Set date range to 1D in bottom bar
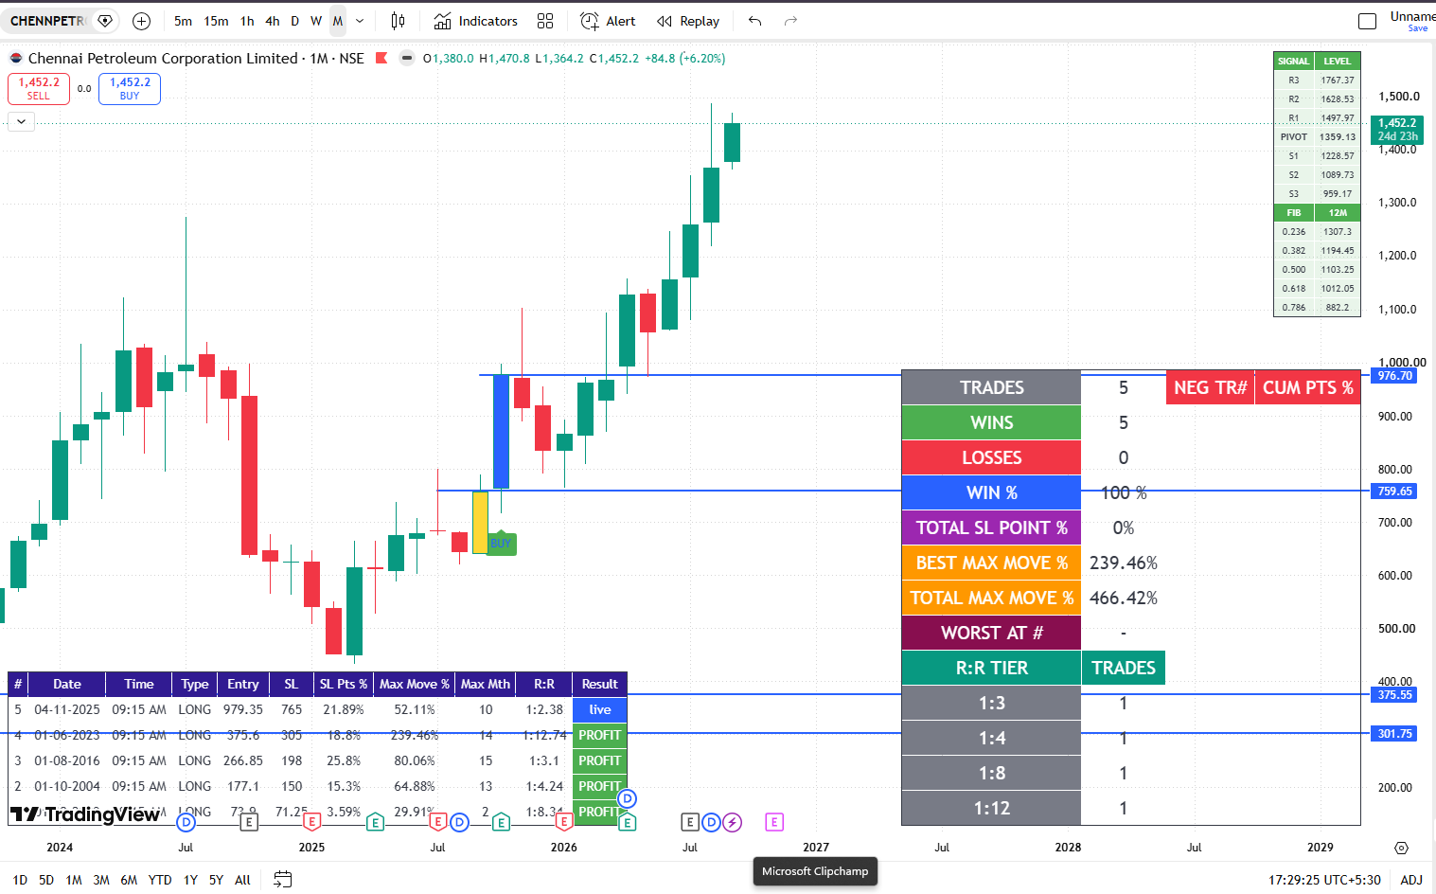 click(x=20, y=880)
